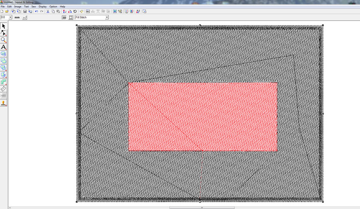Viewport: 360px width, 209px height.
Task: Click the red rectangle fill region
Action: [x=202, y=116]
